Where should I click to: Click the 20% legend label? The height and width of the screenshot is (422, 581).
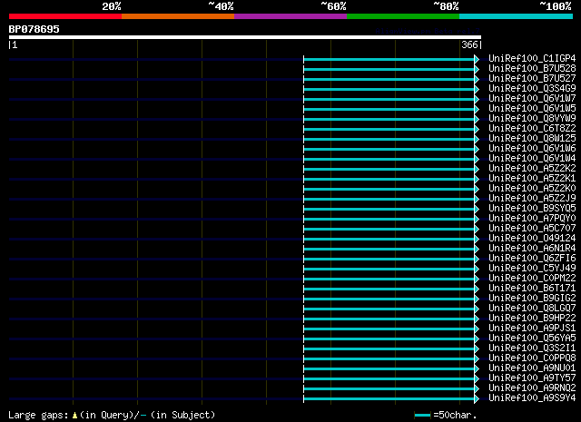111,6
